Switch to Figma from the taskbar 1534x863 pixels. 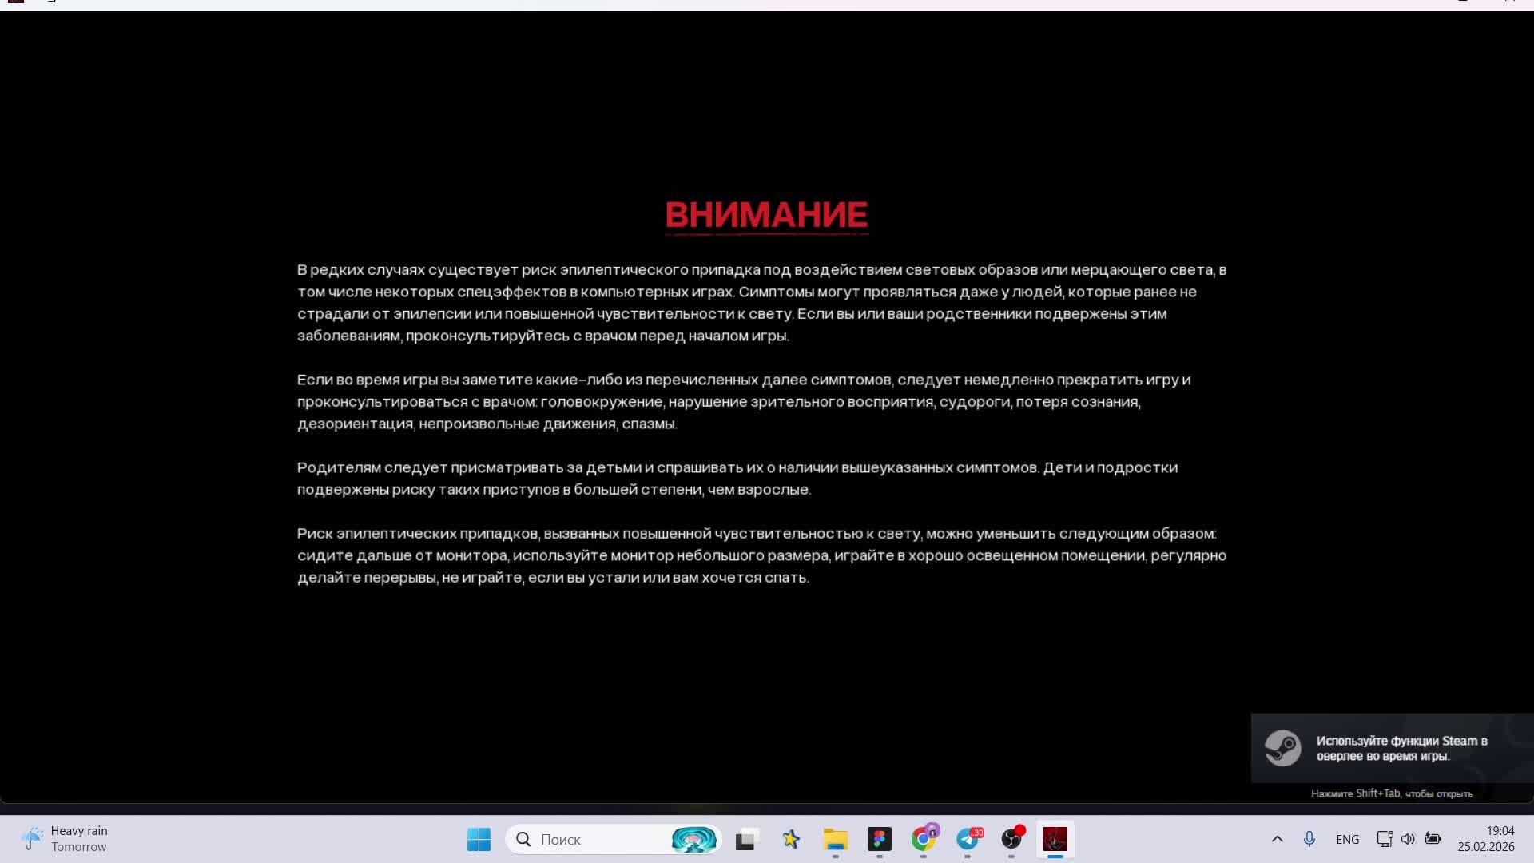pyautogui.click(x=880, y=839)
